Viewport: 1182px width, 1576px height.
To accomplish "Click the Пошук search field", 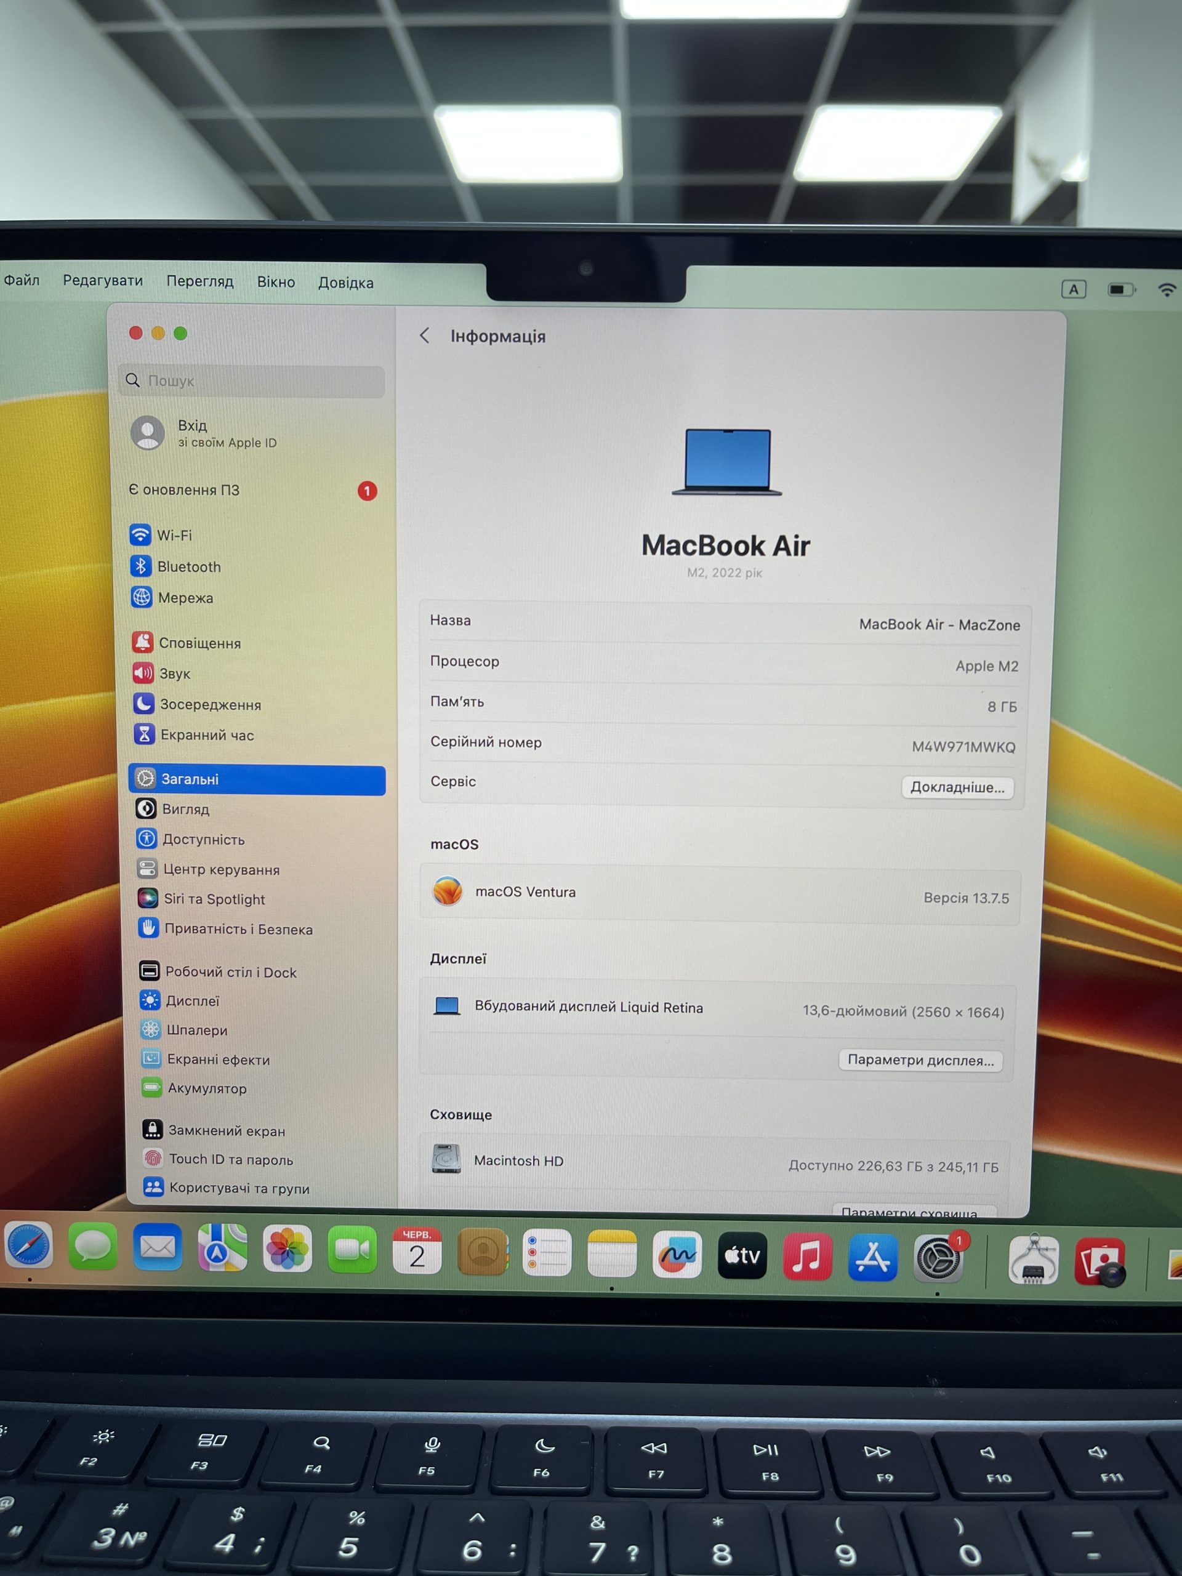I will tap(252, 380).
